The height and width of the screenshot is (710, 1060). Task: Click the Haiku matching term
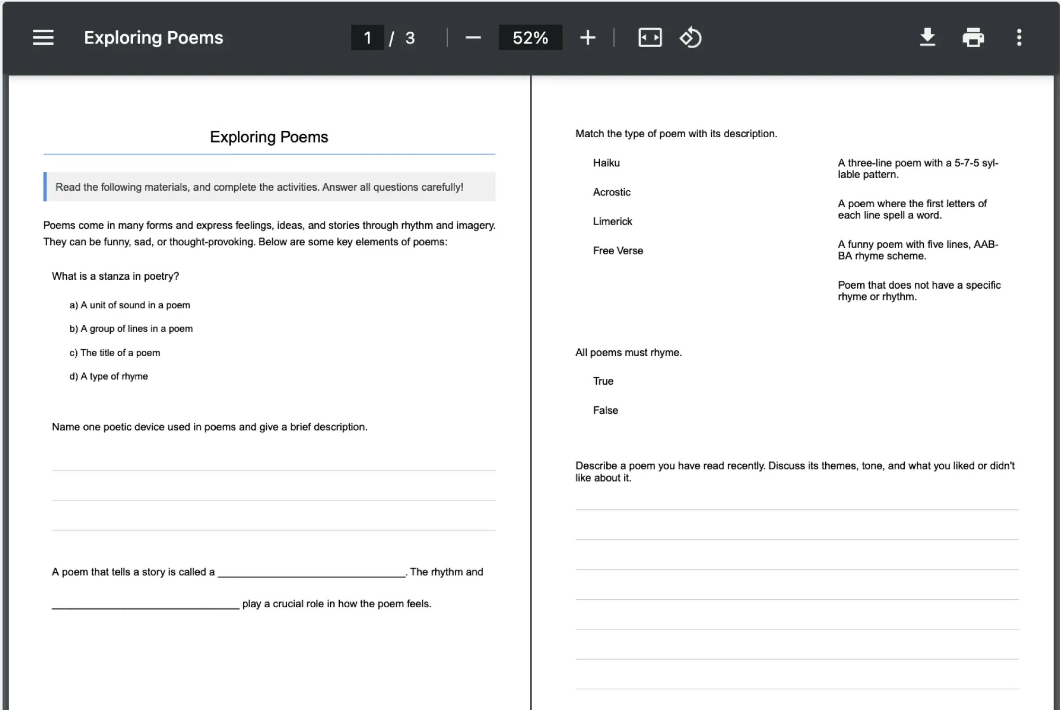(x=606, y=163)
